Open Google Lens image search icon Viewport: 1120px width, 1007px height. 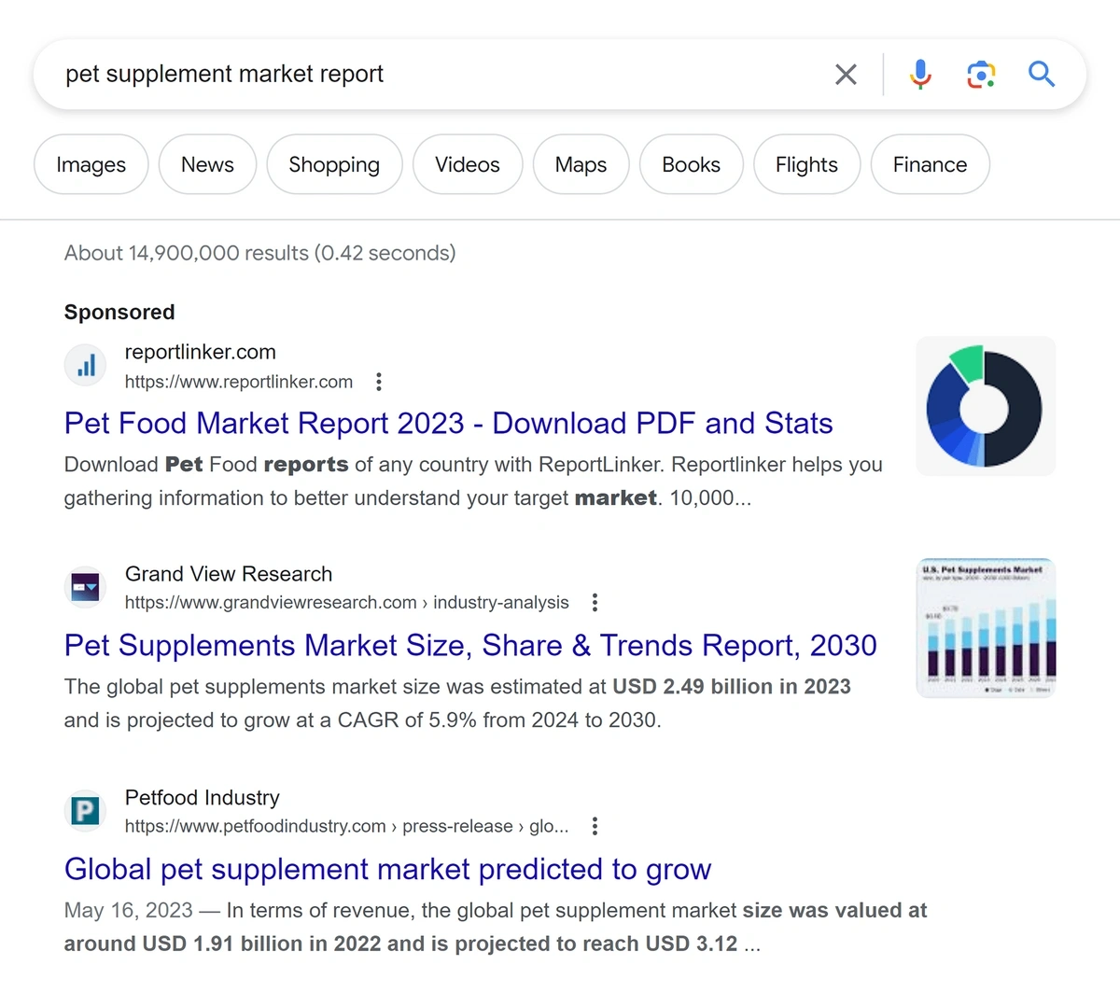point(981,74)
